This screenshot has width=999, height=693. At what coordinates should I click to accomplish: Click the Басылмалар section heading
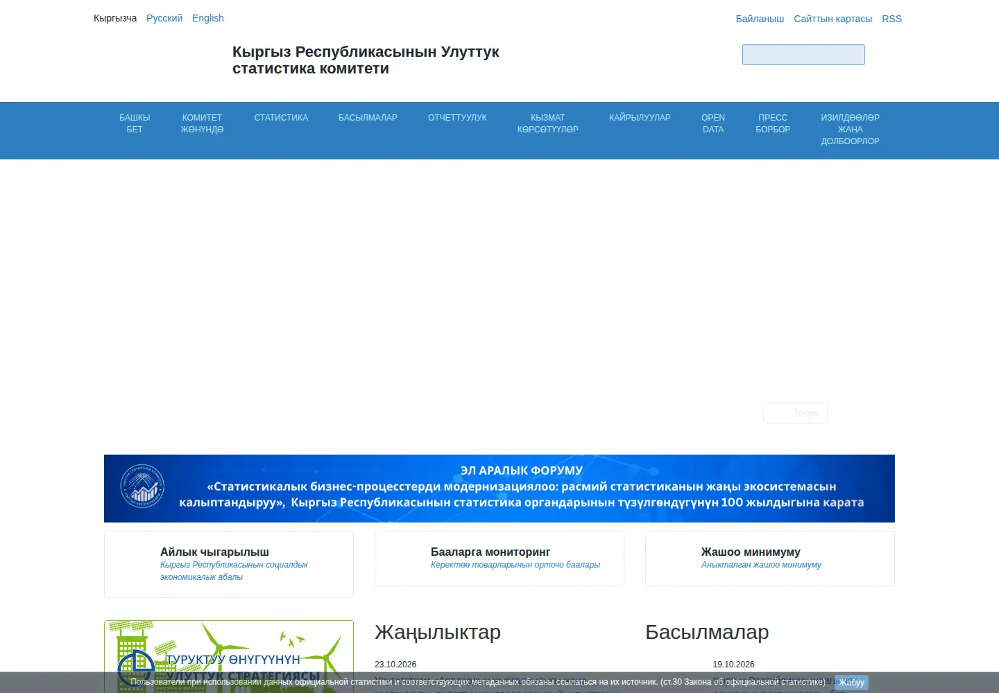tap(707, 632)
